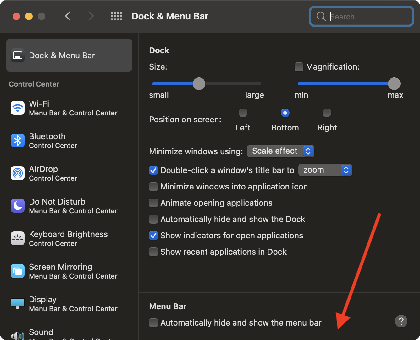The width and height of the screenshot is (420, 340).
Task: Open AirDrop settings icon
Action: (18, 173)
